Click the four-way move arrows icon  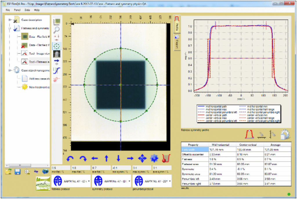pos(142,158)
